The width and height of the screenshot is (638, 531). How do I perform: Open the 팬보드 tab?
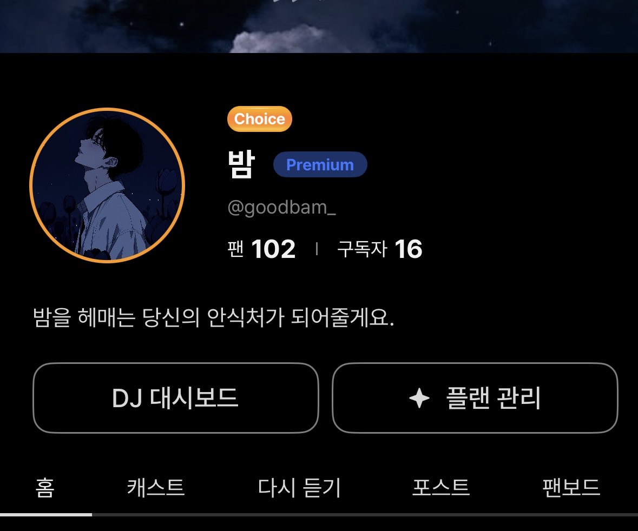[571, 488]
